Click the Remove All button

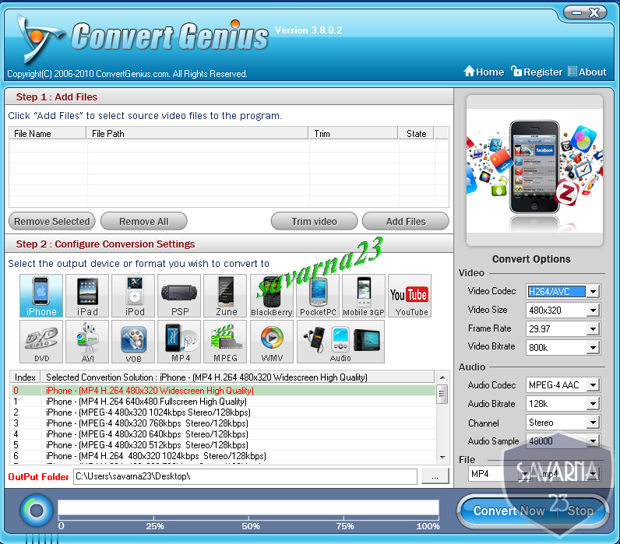tap(143, 221)
